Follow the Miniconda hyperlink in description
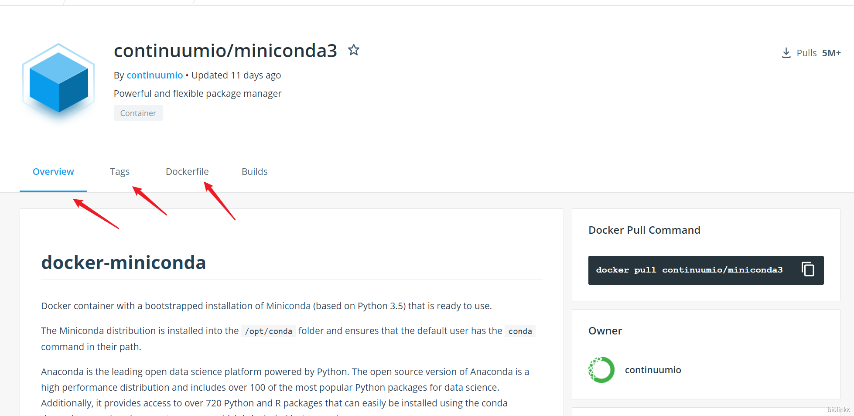The width and height of the screenshot is (854, 416). click(288, 306)
